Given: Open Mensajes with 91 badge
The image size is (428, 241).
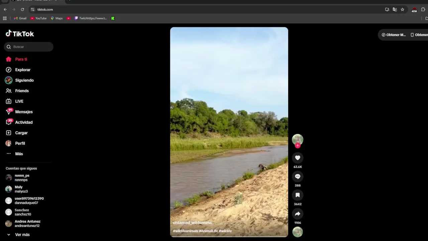Looking at the screenshot, I should pyautogui.click(x=19, y=112).
